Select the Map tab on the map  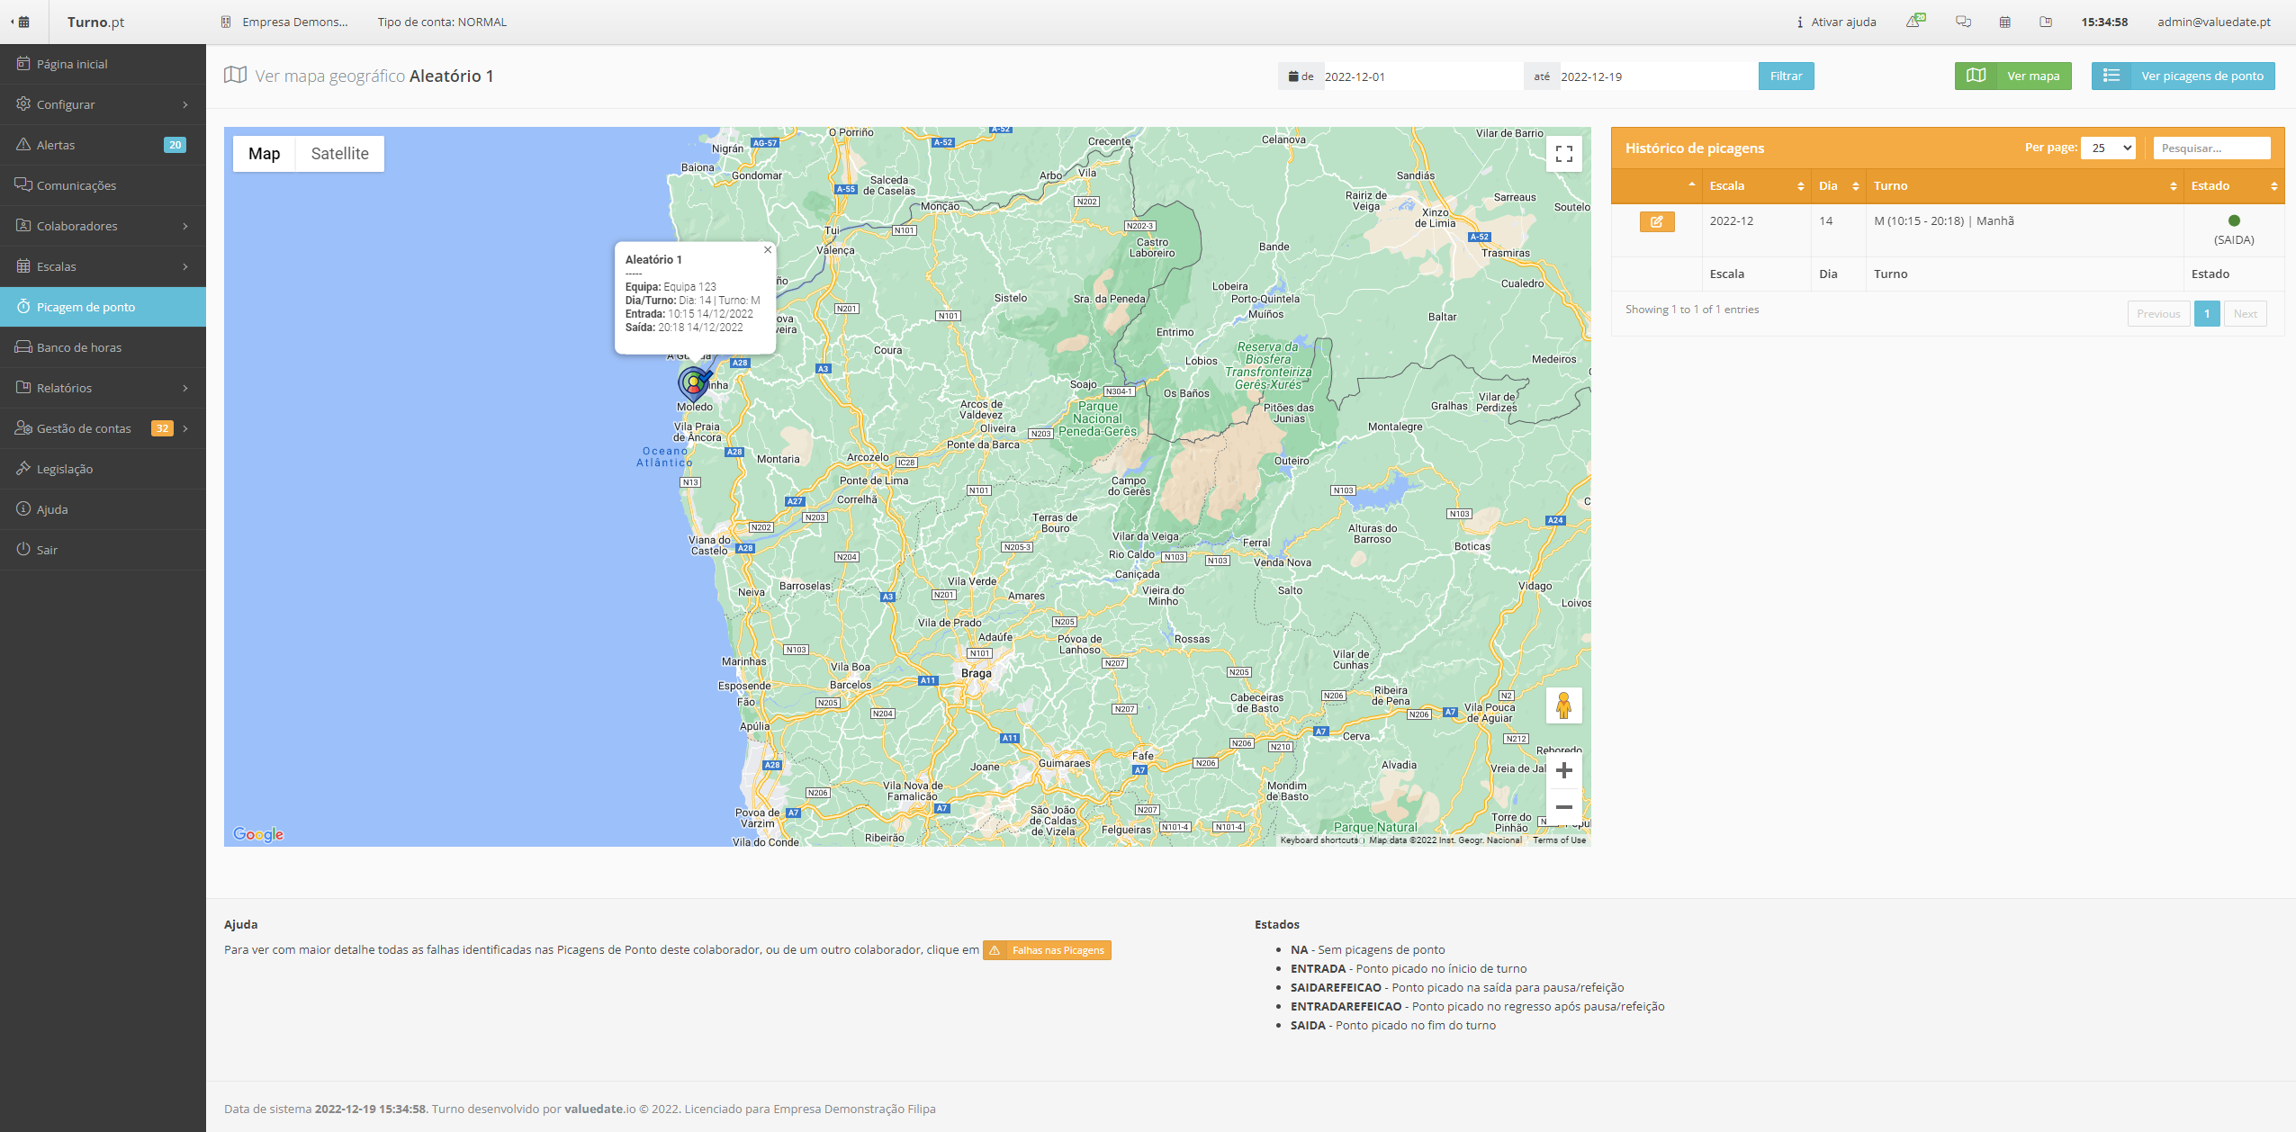coord(263,153)
